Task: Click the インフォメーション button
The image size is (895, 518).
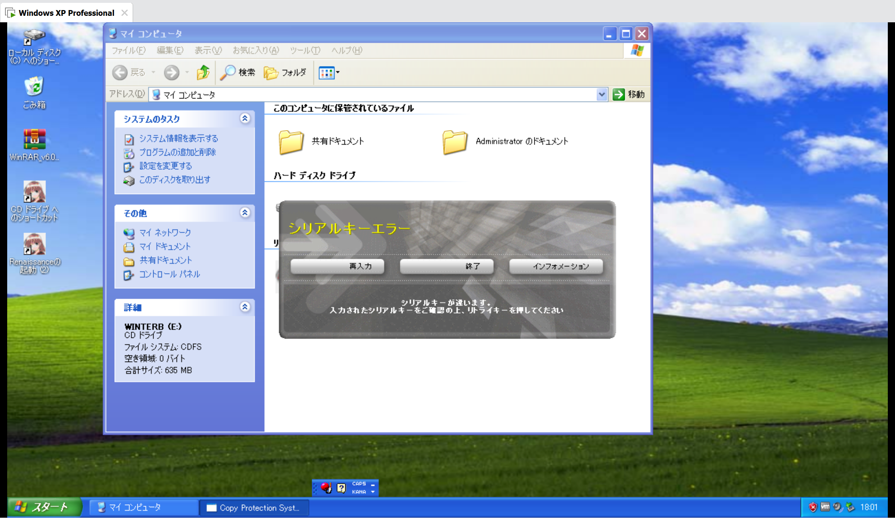Action: [x=556, y=266]
